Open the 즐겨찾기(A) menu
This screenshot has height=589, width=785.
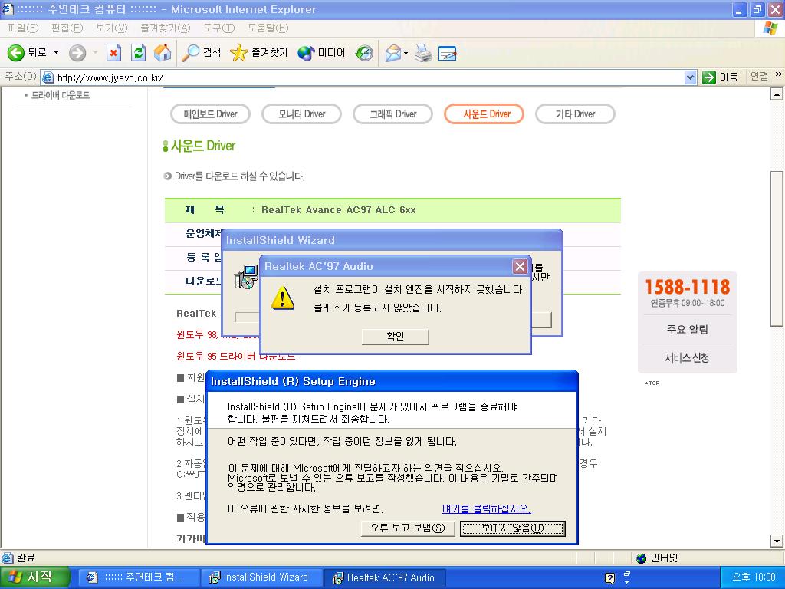166,28
